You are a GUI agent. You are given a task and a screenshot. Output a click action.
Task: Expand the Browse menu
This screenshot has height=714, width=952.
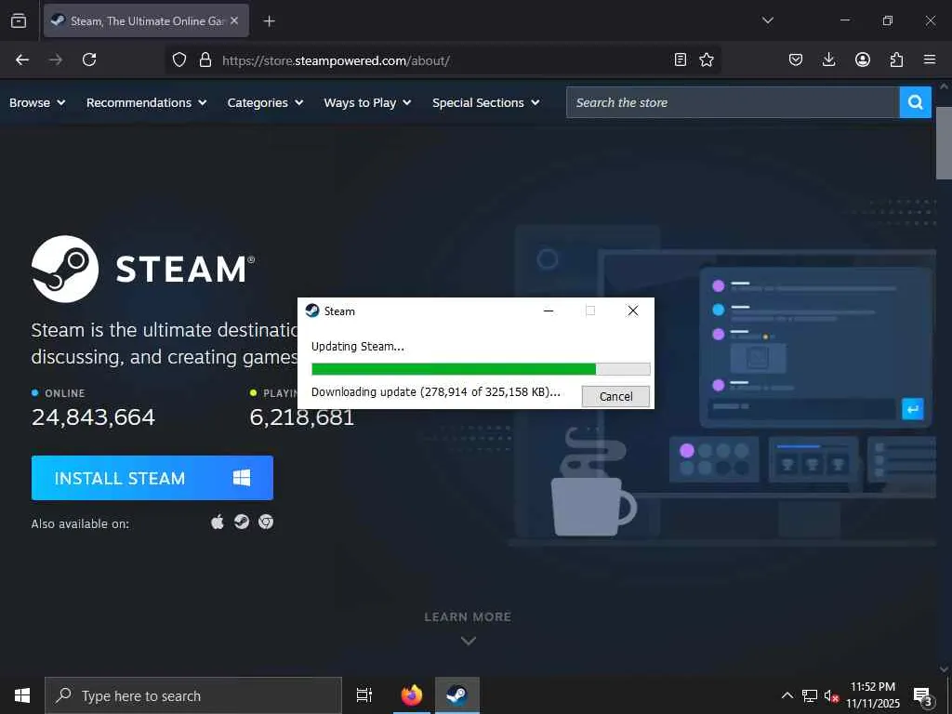[x=37, y=102]
